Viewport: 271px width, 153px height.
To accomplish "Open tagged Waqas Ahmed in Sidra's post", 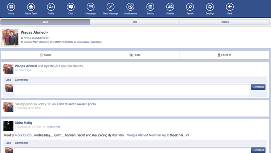I will (x=138, y=135).
